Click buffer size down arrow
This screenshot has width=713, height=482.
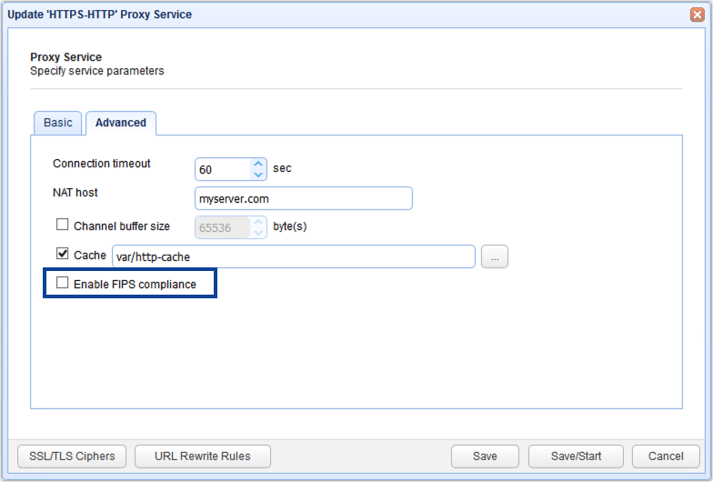(x=258, y=233)
